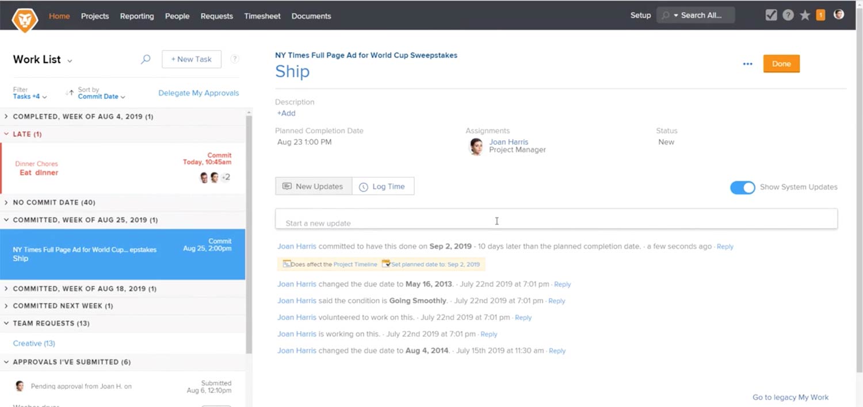The image size is (863, 407).
Task: Toggle Show System Updates switch
Action: click(x=742, y=187)
